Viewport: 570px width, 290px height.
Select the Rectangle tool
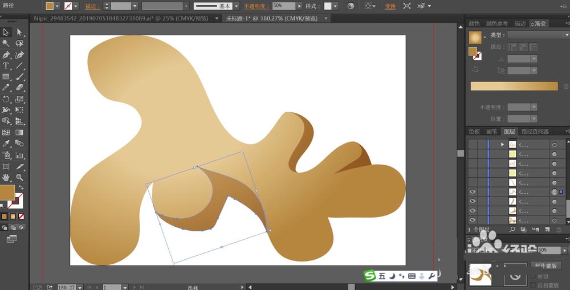[6, 77]
